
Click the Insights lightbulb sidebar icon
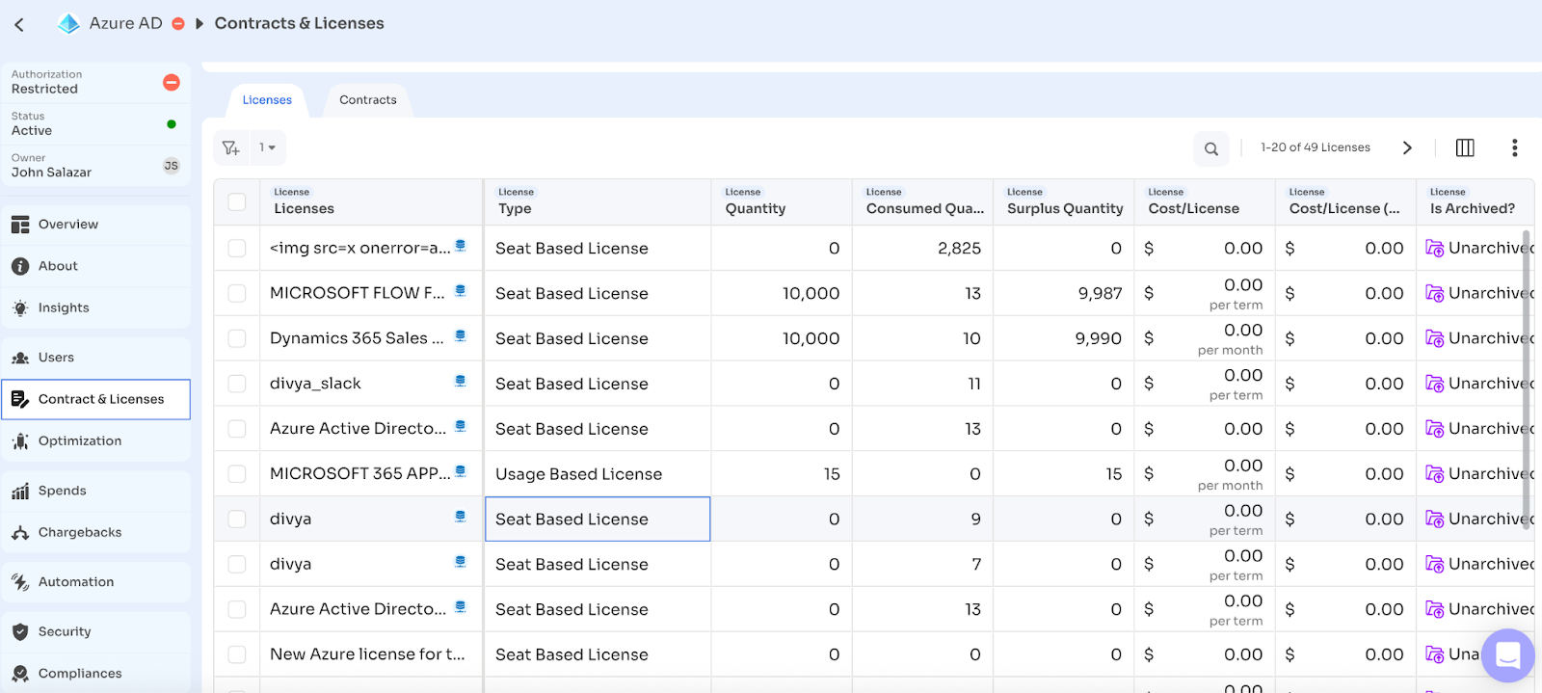coord(20,308)
